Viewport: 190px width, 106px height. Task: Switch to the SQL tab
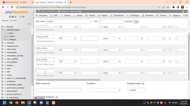(54, 15)
